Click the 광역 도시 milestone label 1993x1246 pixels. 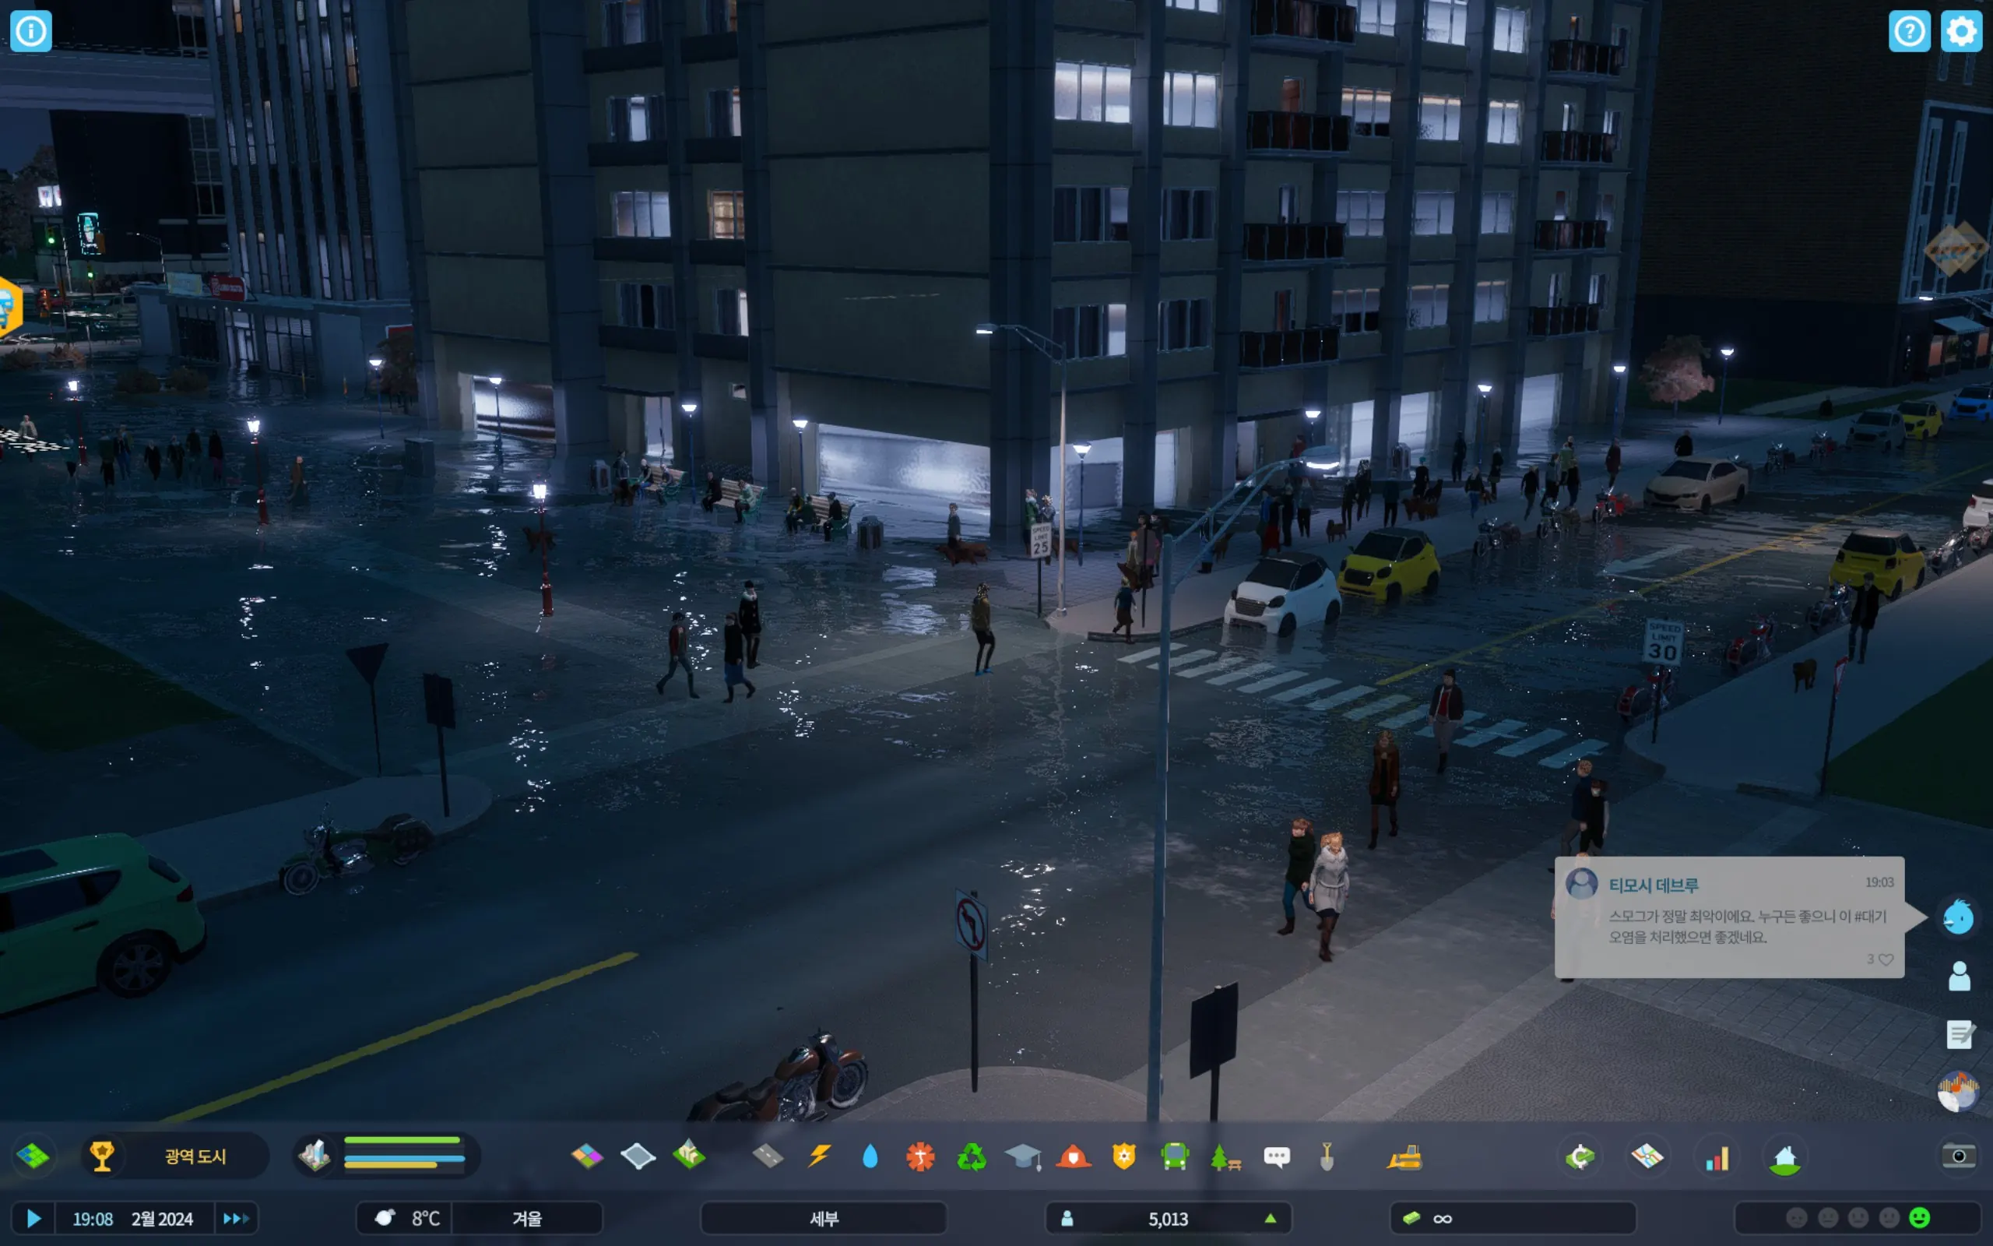coord(195,1156)
